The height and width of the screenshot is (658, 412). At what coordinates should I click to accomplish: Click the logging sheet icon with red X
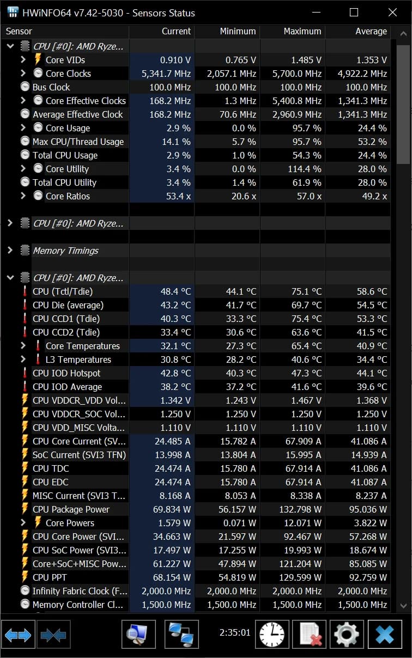[309, 635]
